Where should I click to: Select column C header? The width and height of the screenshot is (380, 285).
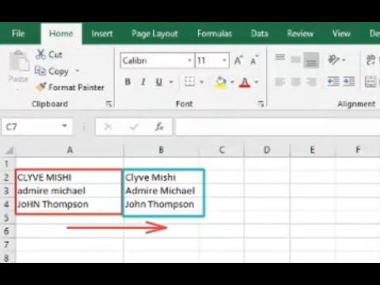coord(222,150)
